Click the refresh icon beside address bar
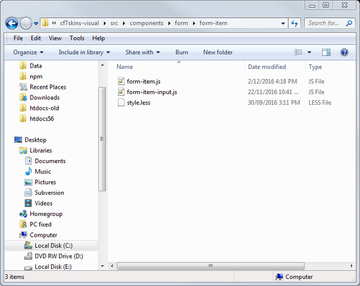This screenshot has width=360, height=286. [x=295, y=23]
